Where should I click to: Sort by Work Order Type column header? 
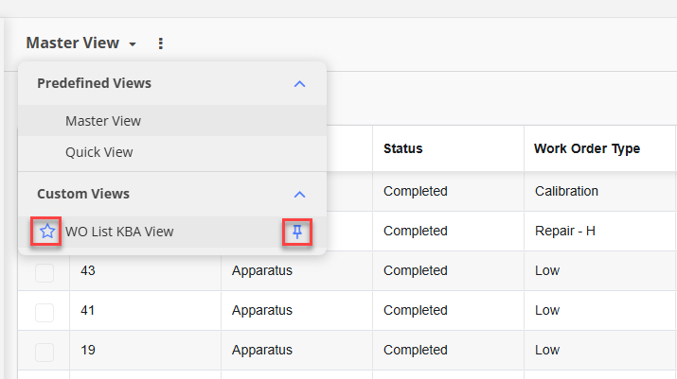[x=587, y=148]
